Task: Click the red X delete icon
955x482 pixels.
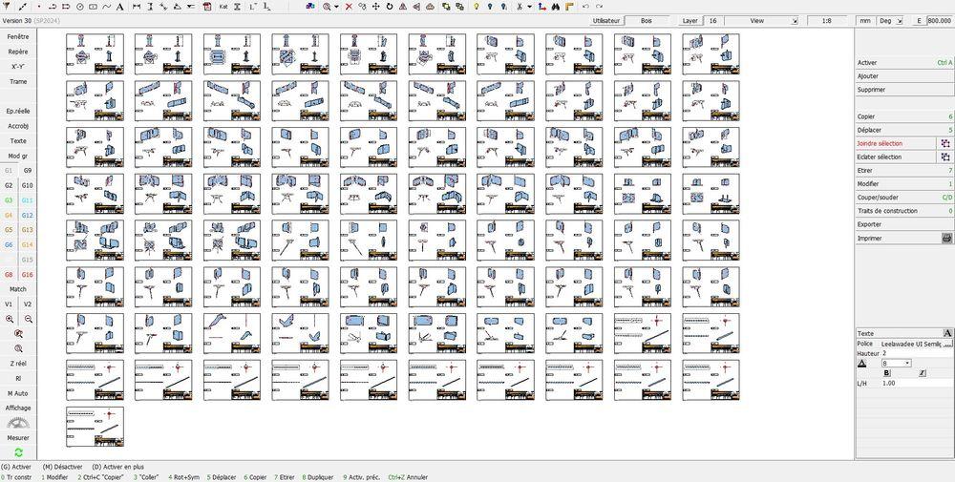Action: [349, 6]
